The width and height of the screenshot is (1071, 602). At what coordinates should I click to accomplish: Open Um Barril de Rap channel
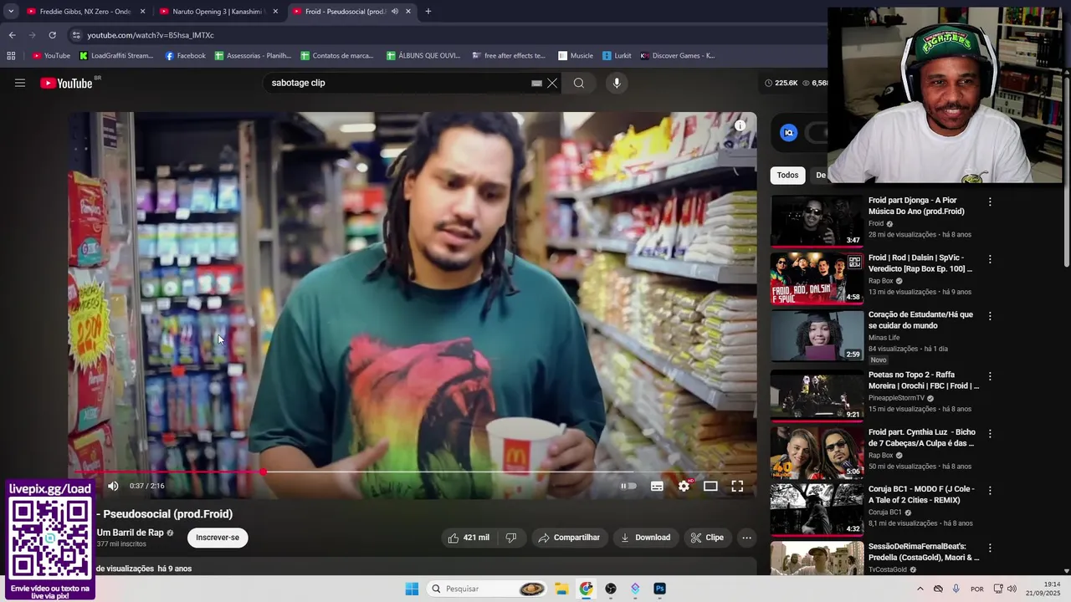(130, 533)
